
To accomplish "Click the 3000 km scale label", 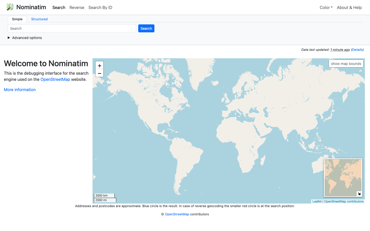I will pos(104,196).
